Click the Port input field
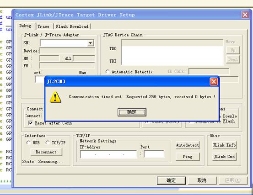This screenshot has height=195, width=253. pos(154,154)
